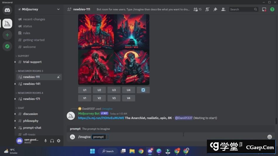Image resolution: width=278 pixels, height=156 pixels.
Task: Deafen audio with the headphones icon
Action: (x=52, y=141)
